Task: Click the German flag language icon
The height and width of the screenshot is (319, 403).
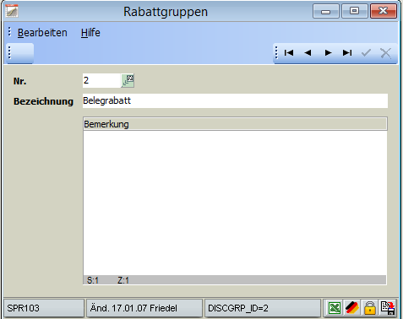Action: coord(352,308)
